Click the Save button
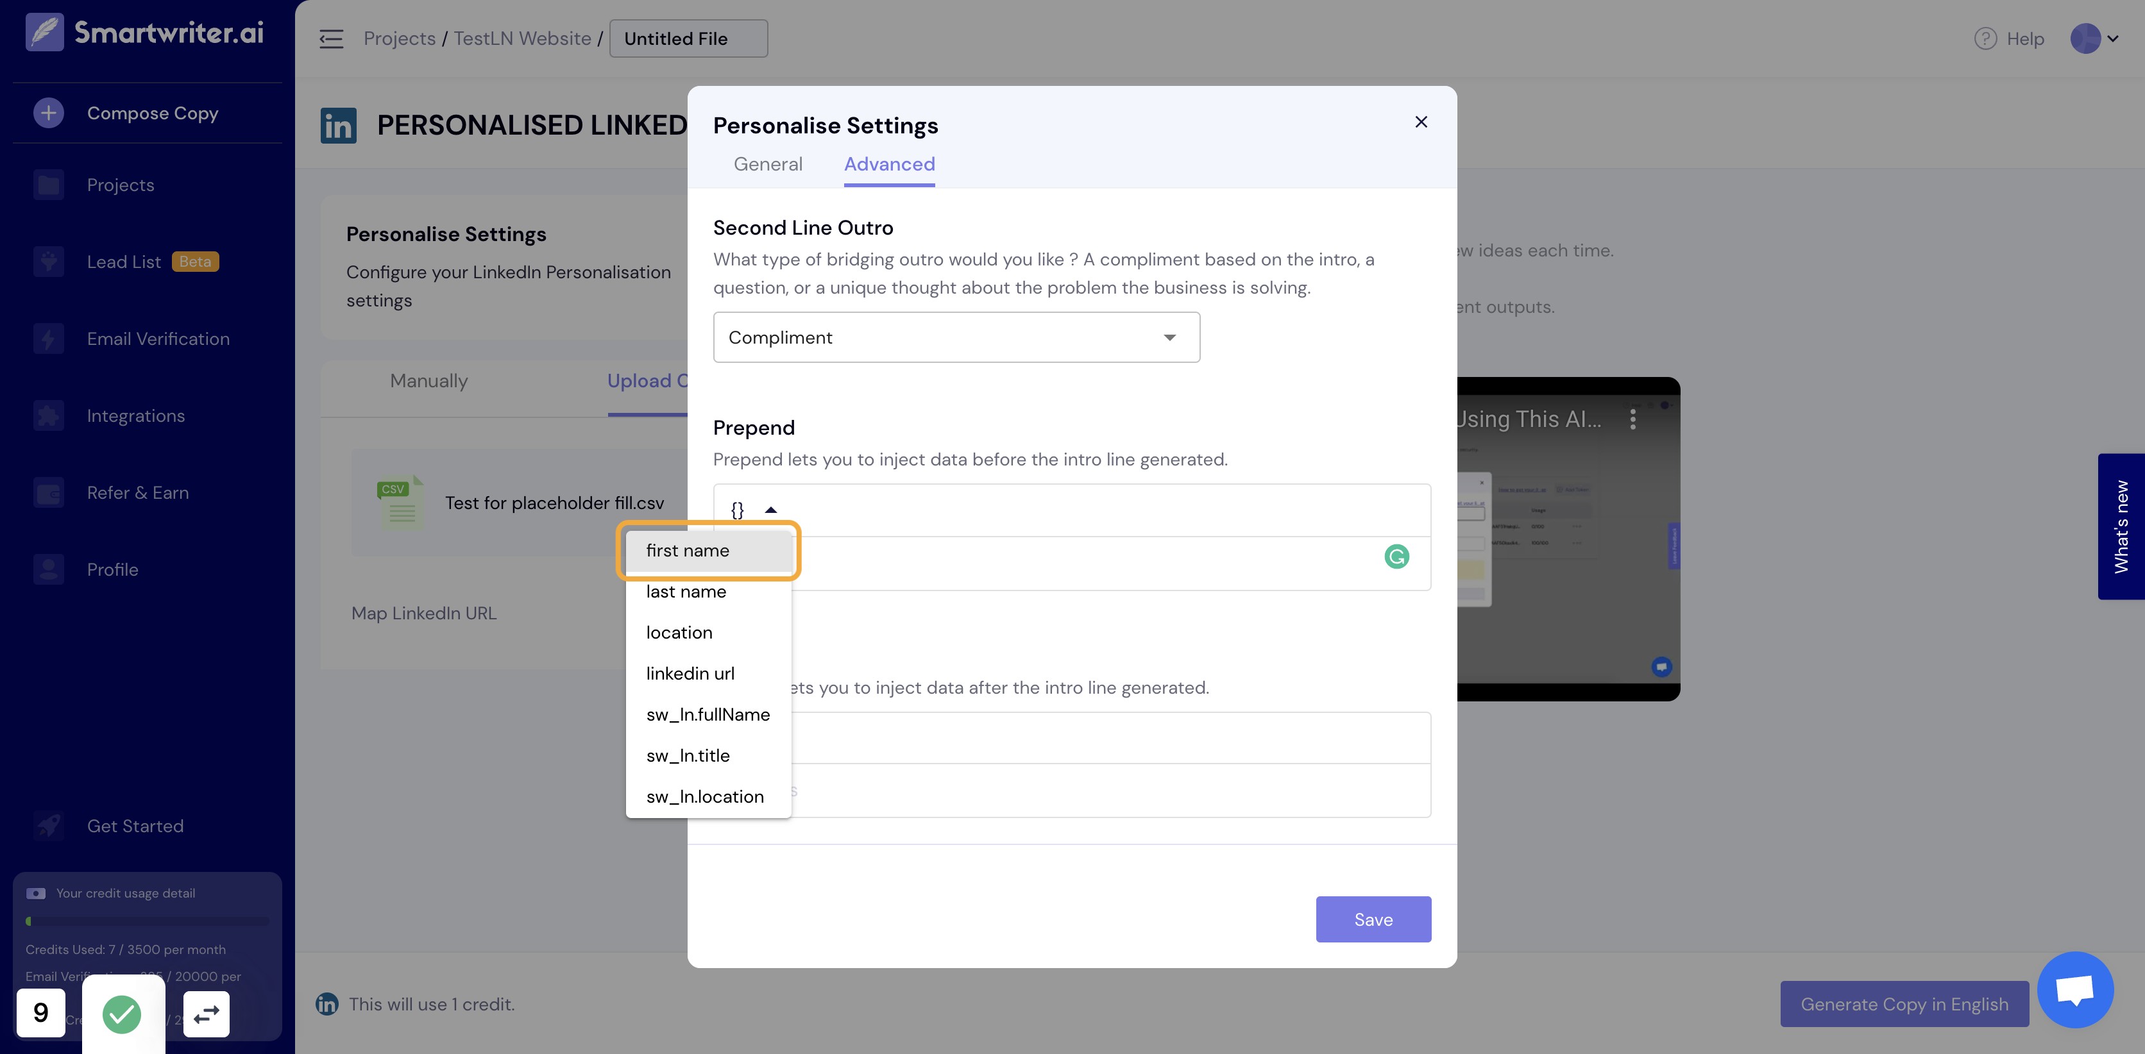 (x=1373, y=919)
